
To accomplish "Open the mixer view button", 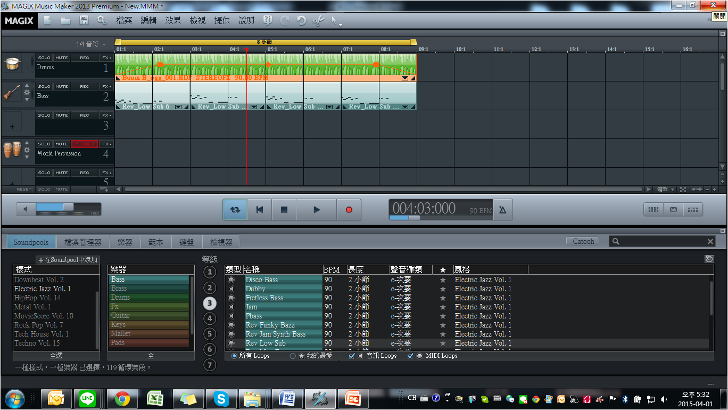I will (653, 210).
